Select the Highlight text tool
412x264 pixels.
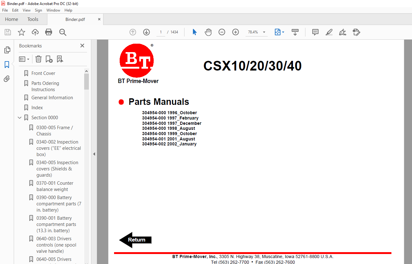(x=329, y=32)
